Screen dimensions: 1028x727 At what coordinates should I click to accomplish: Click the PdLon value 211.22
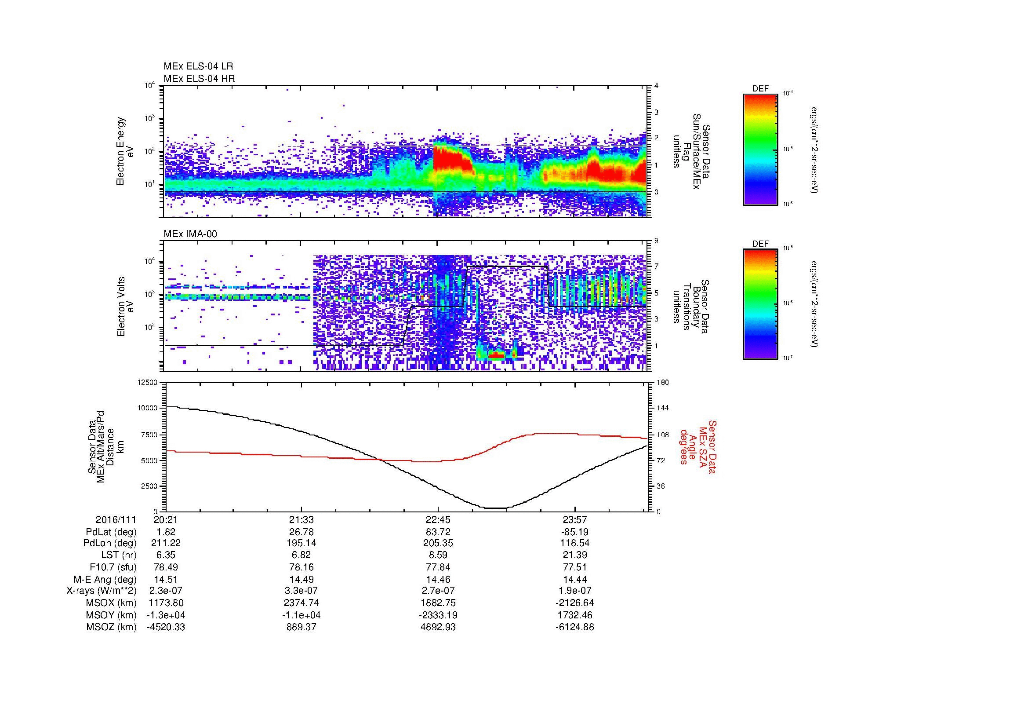166,543
